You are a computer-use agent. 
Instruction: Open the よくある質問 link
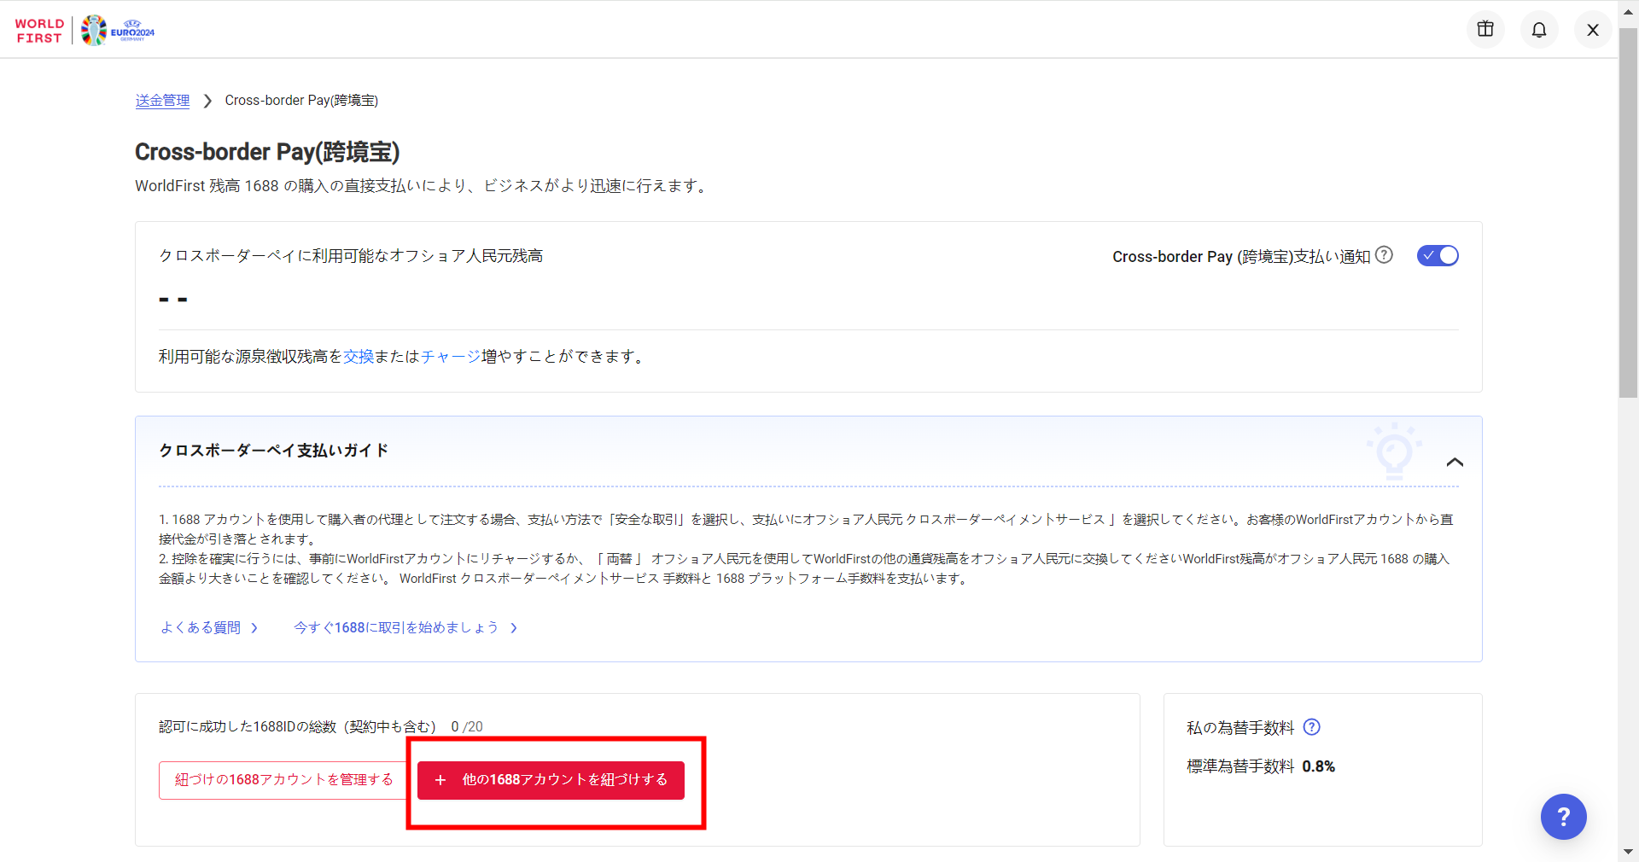[x=201, y=628]
